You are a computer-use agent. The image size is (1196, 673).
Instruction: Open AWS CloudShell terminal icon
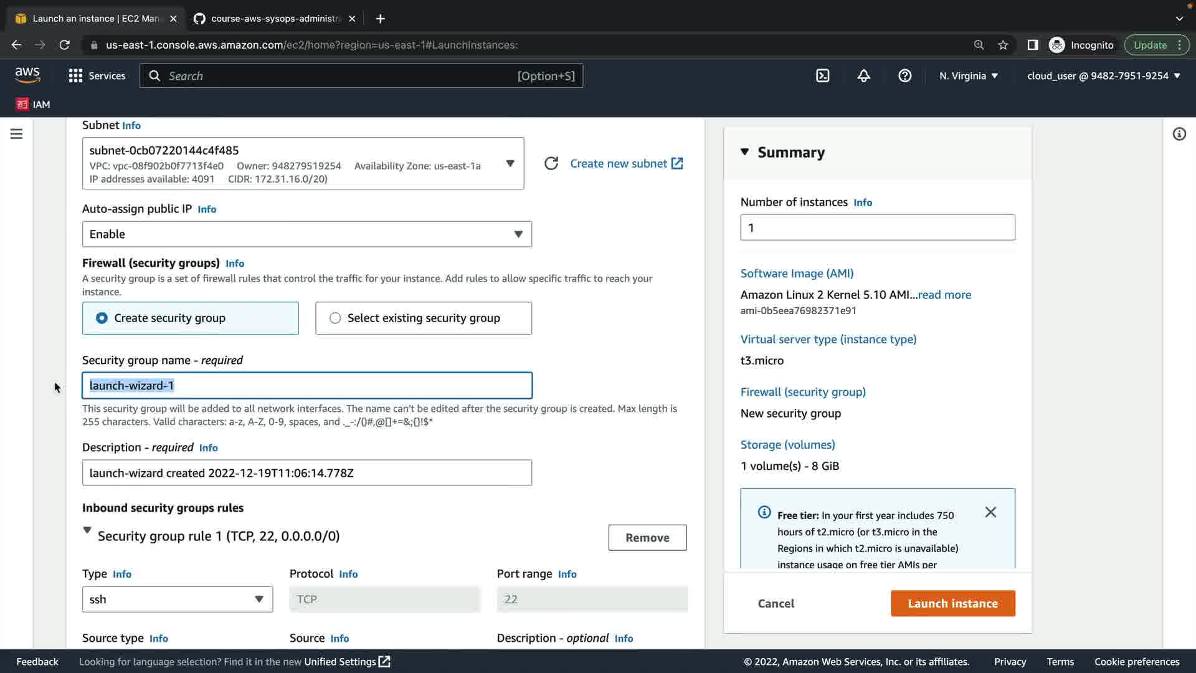point(822,76)
